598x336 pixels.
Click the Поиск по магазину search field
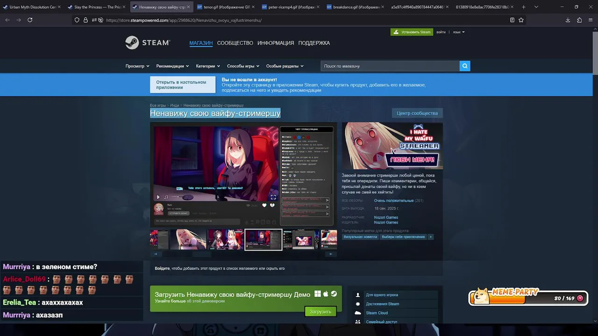(x=390, y=66)
